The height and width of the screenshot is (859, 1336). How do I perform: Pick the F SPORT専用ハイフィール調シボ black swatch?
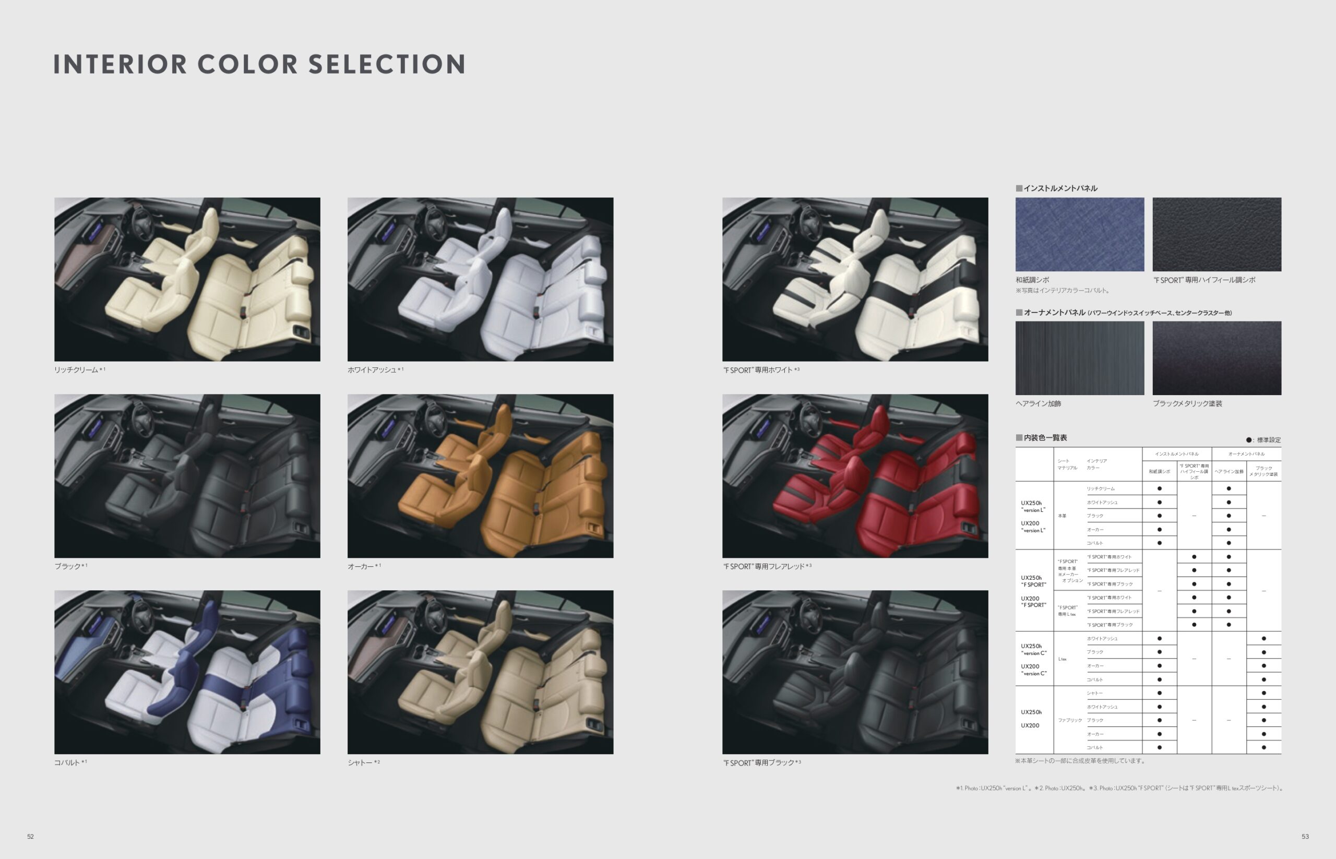1216,234
